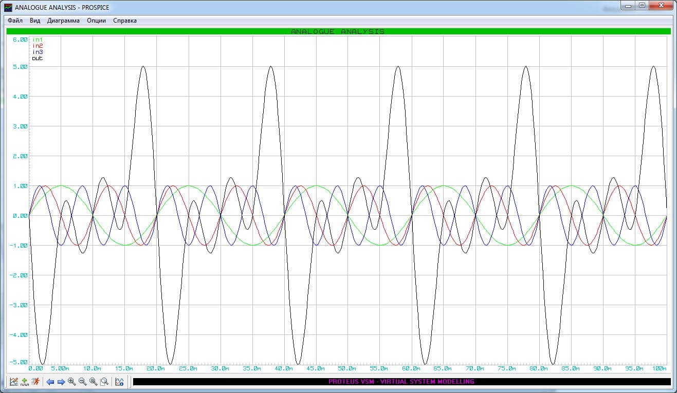Click the Proteus VSM status message bar
This screenshot has width=677, height=393.
pos(401,382)
